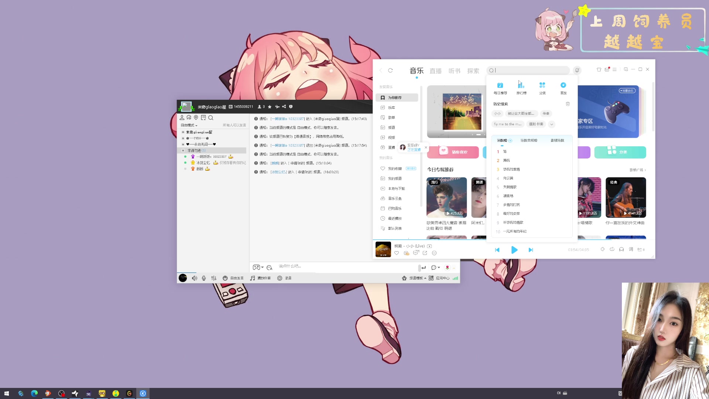
Task: Click the share icon in channel header
Action: pyautogui.click(x=284, y=106)
